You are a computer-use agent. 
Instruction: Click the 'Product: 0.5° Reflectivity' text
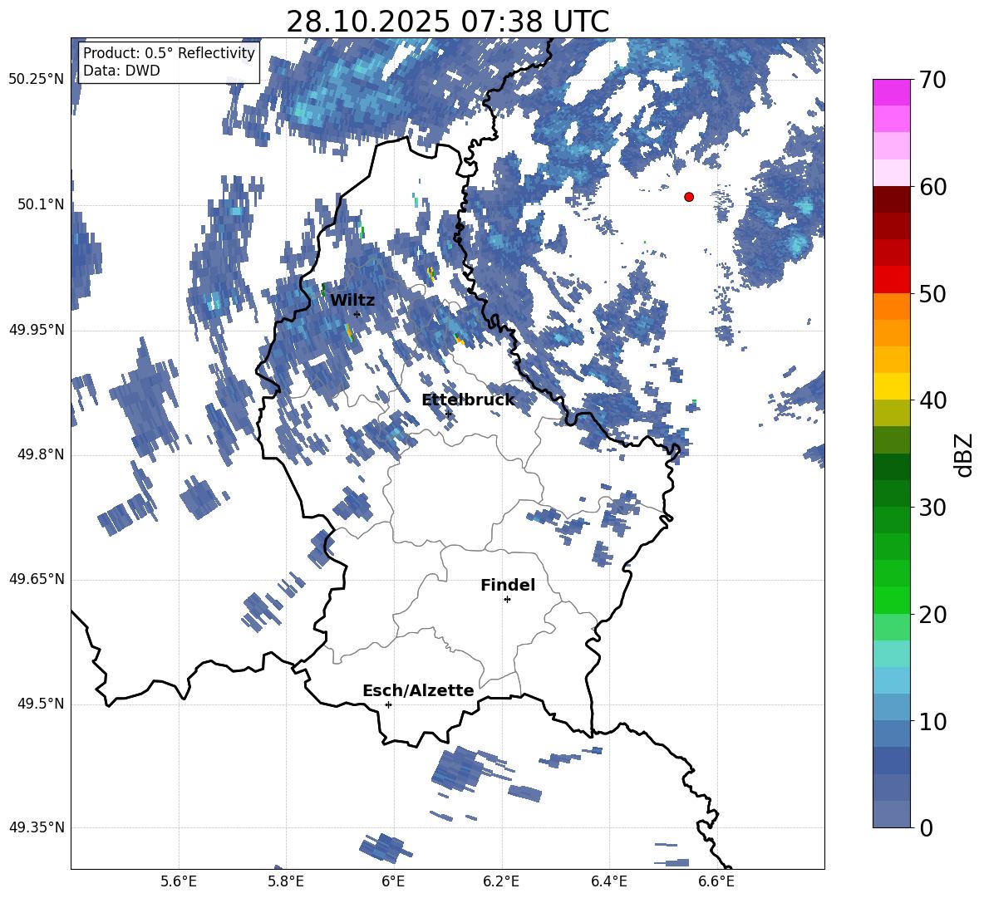coord(169,52)
